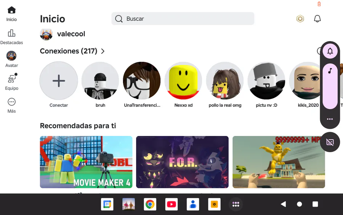Click the Buscar search field
Image resolution: width=343 pixels, height=215 pixels.
click(183, 19)
